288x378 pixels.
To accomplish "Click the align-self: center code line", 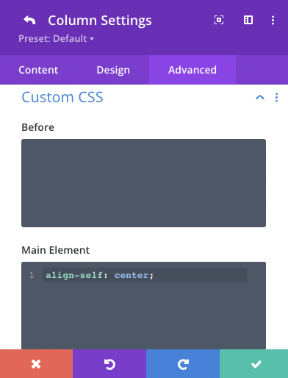I will [x=100, y=275].
